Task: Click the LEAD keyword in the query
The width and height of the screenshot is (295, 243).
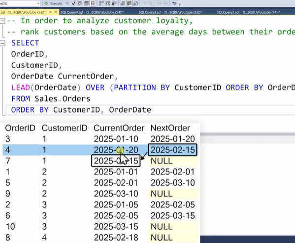Action: coord(21,88)
